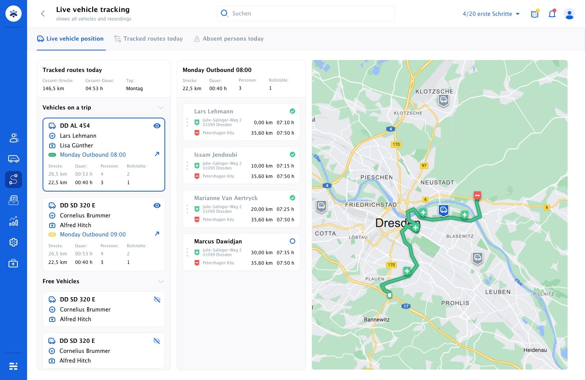Click the app logo in the sidebar

14,14
